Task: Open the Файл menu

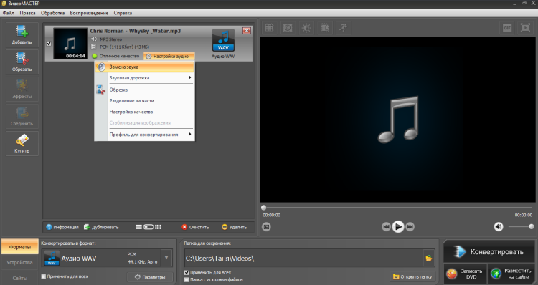Action: [x=9, y=13]
